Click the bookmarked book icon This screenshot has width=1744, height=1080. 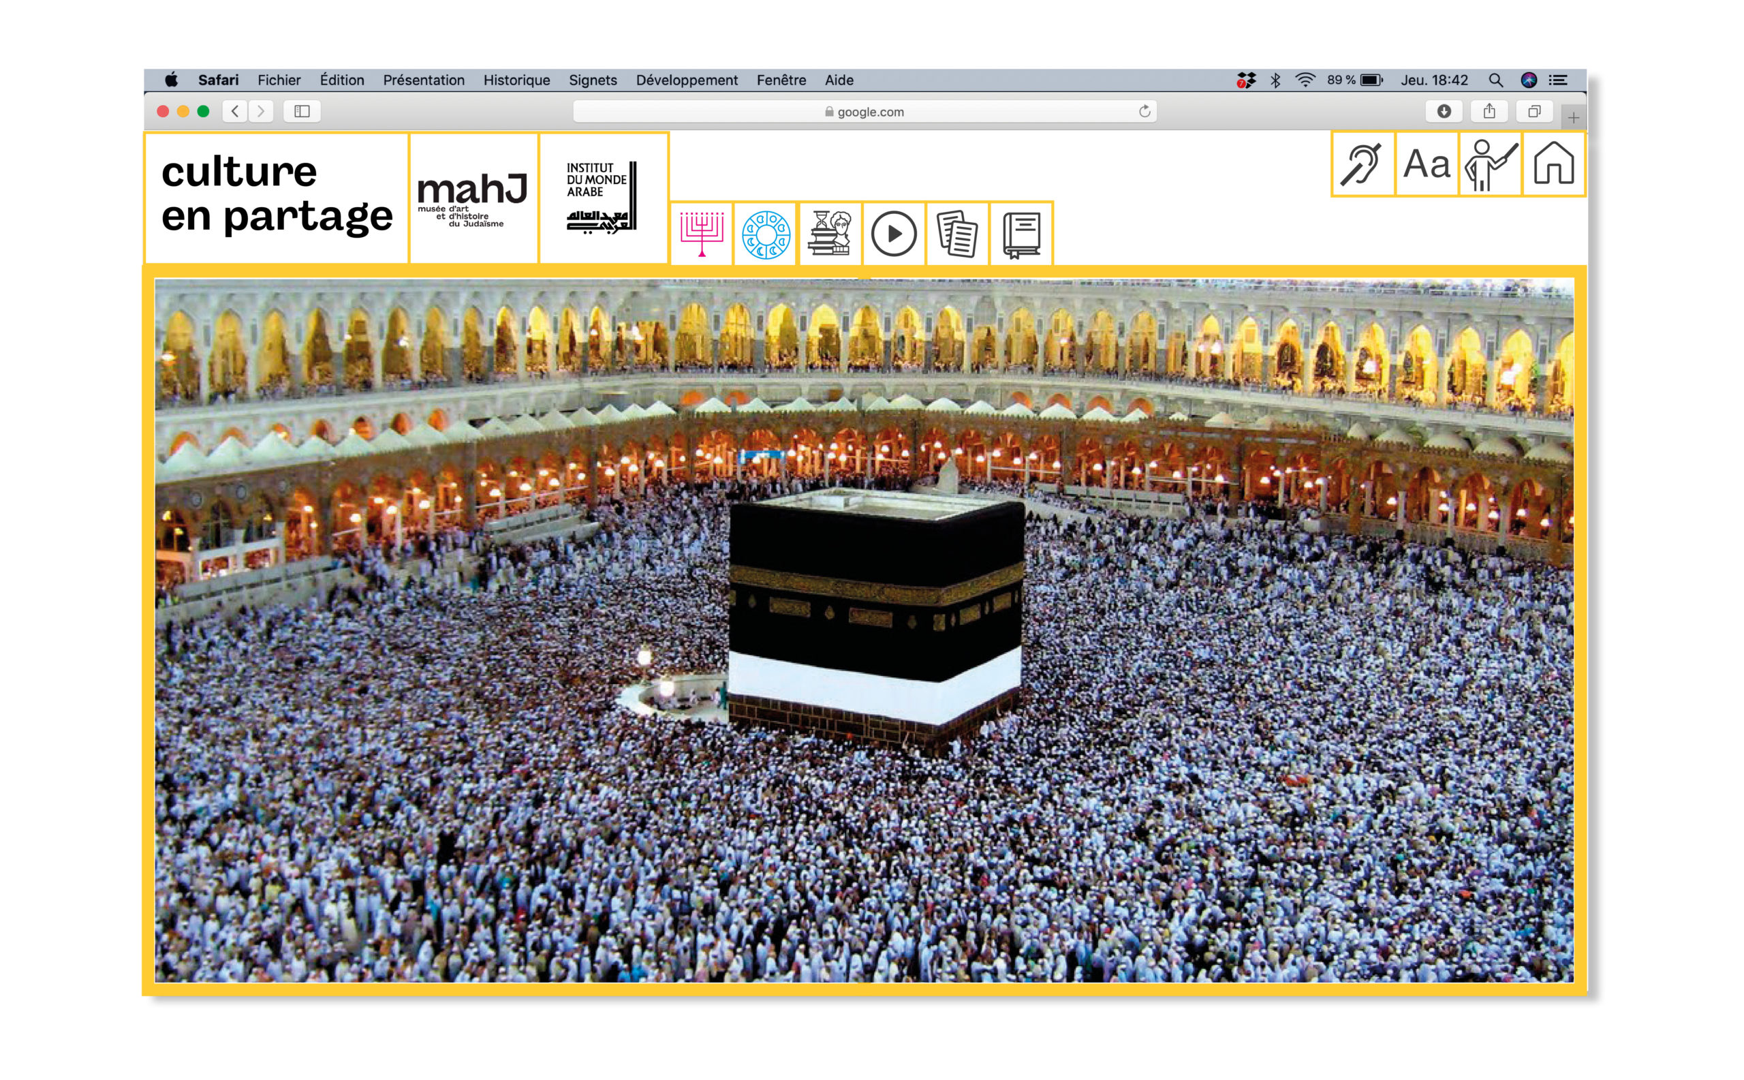coord(1021,234)
